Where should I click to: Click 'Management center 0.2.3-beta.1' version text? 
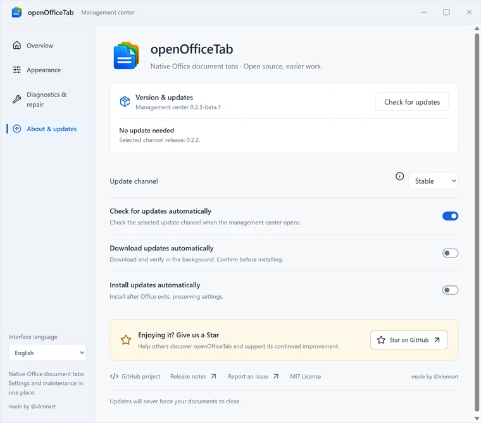click(x=178, y=107)
